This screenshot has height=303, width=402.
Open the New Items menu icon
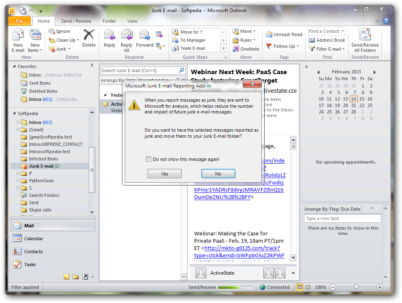pos(35,34)
